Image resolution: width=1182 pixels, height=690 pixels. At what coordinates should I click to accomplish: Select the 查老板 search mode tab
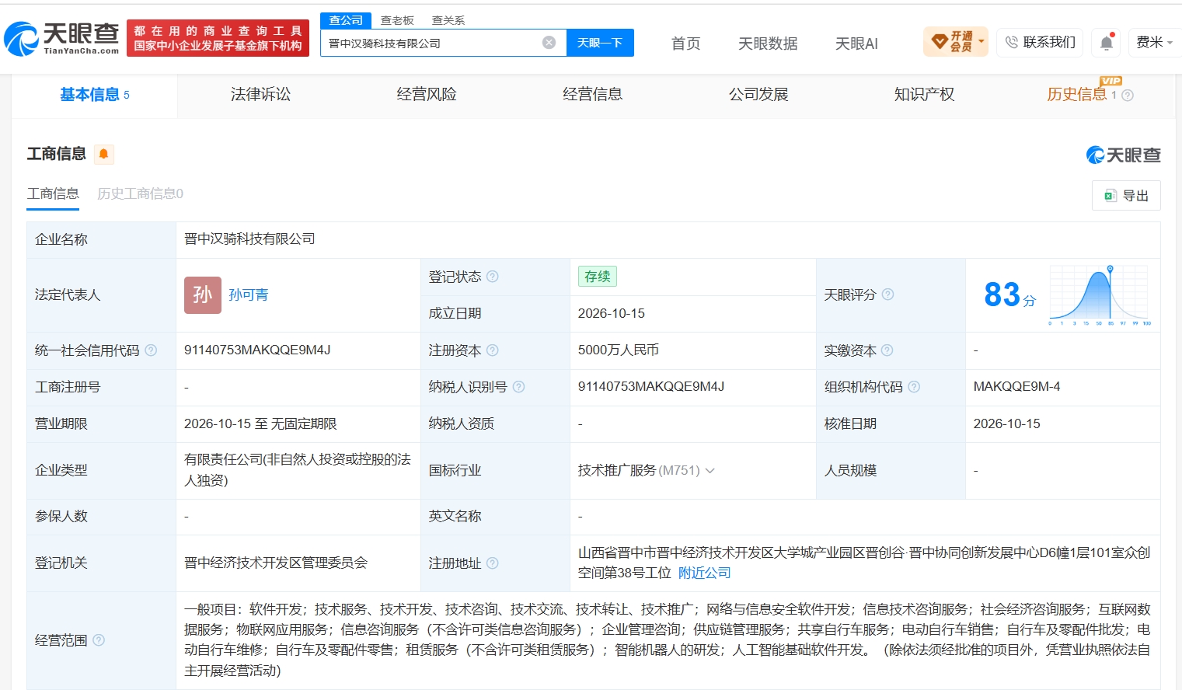point(397,20)
